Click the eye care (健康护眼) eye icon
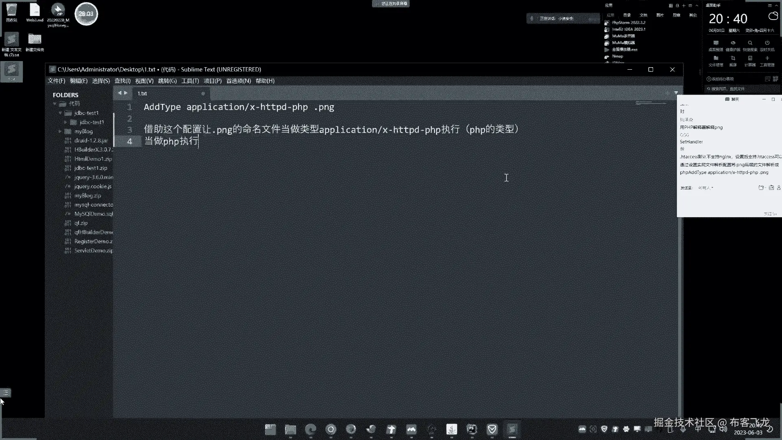Screen dimensions: 782x440 pos(733,43)
